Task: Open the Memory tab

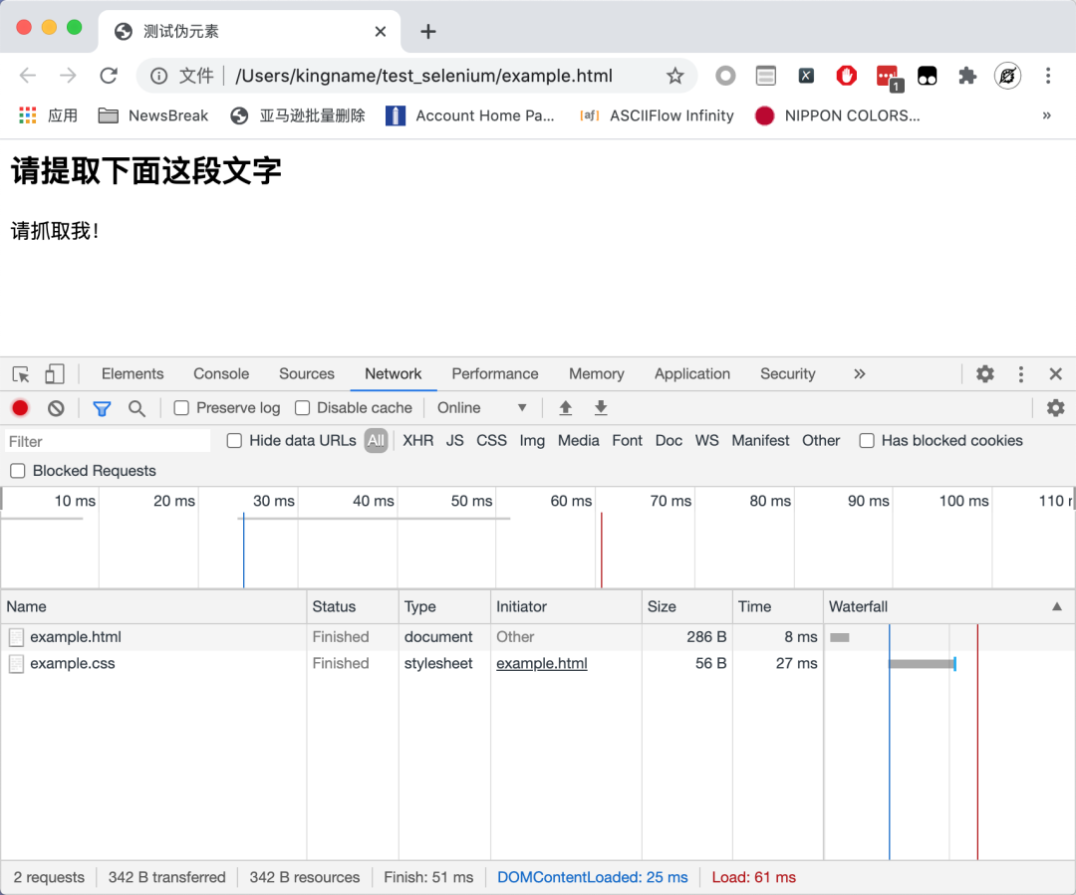Action: click(597, 373)
